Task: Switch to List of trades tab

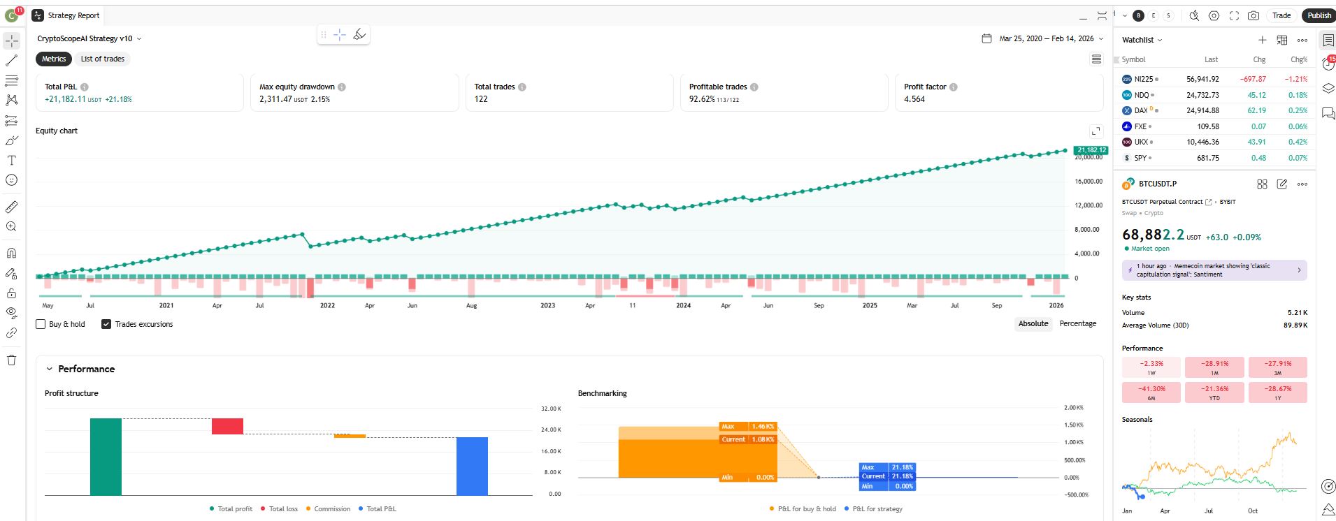Action: pos(102,59)
